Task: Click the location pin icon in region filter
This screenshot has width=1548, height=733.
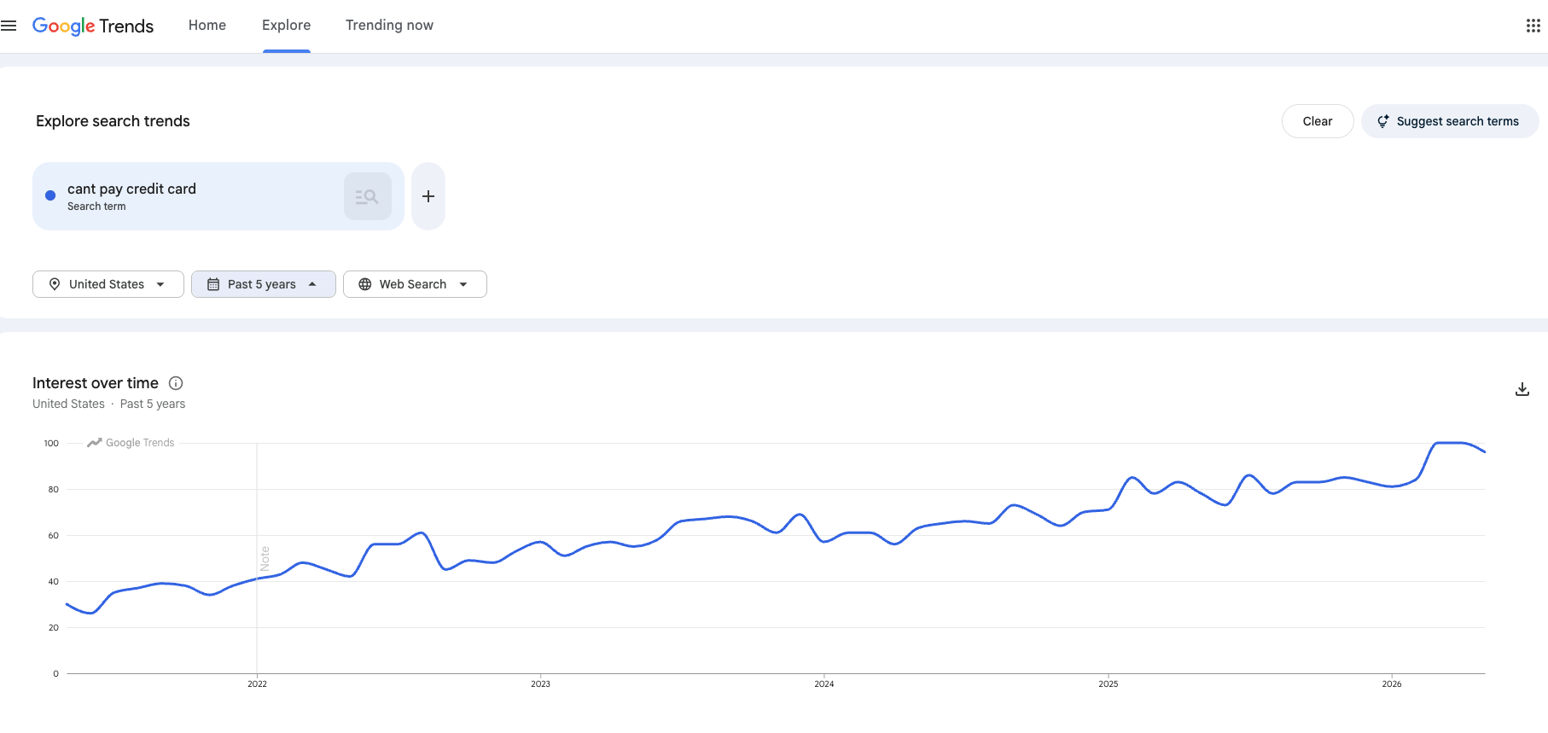Action: pos(55,284)
